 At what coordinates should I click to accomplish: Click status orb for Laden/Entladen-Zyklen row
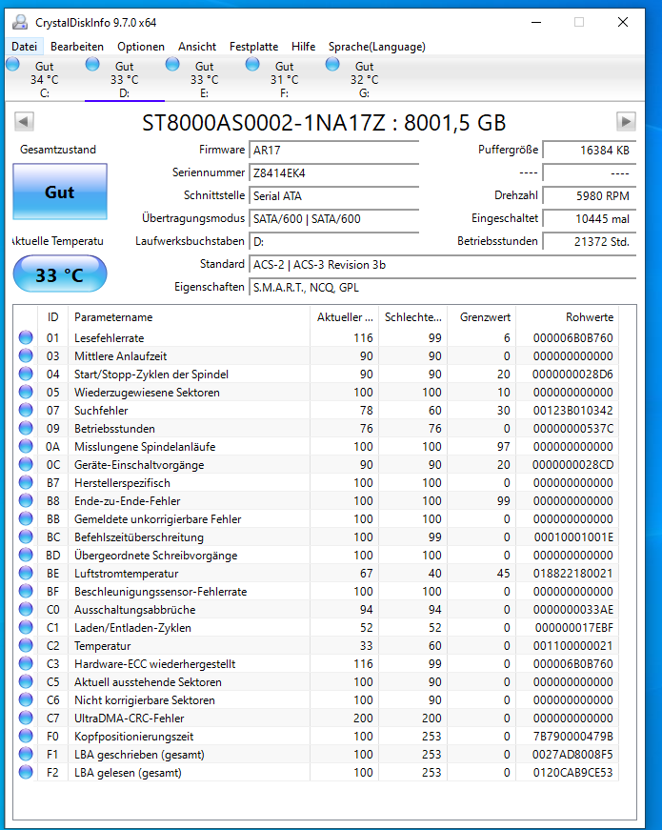[26, 627]
